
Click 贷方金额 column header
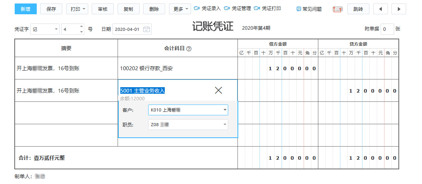pyautogui.click(x=358, y=44)
